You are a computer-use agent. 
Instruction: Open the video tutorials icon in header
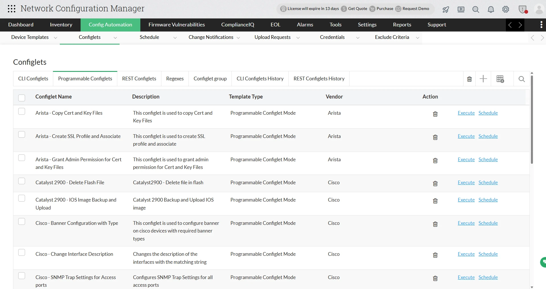tap(461, 9)
